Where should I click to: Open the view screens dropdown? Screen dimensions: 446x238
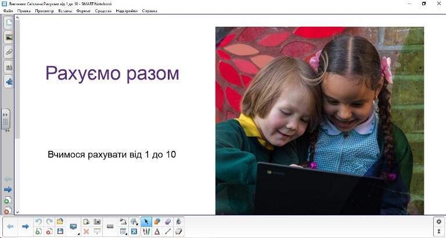click(74, 226)
